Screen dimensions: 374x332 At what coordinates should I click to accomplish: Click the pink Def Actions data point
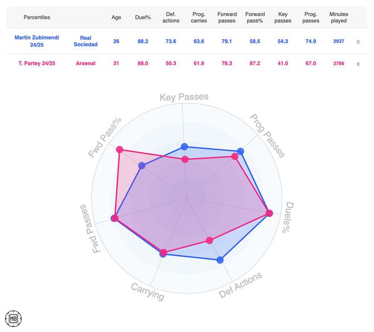pos(210,240)
